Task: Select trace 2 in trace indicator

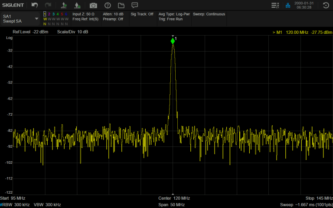Action: 49,14
